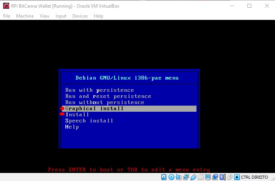Click the optical disc status icon
Screen dimensions: 275x181
click(x=171, y=177)
